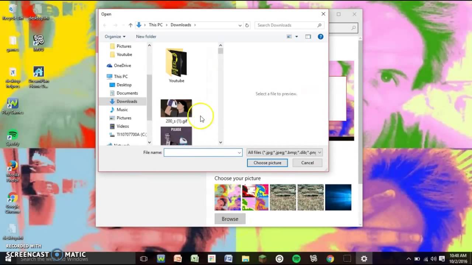Viewport: 472px width, 265px height.
Task: Expand the File name combo box dropdown
Action: coord(239,152)
